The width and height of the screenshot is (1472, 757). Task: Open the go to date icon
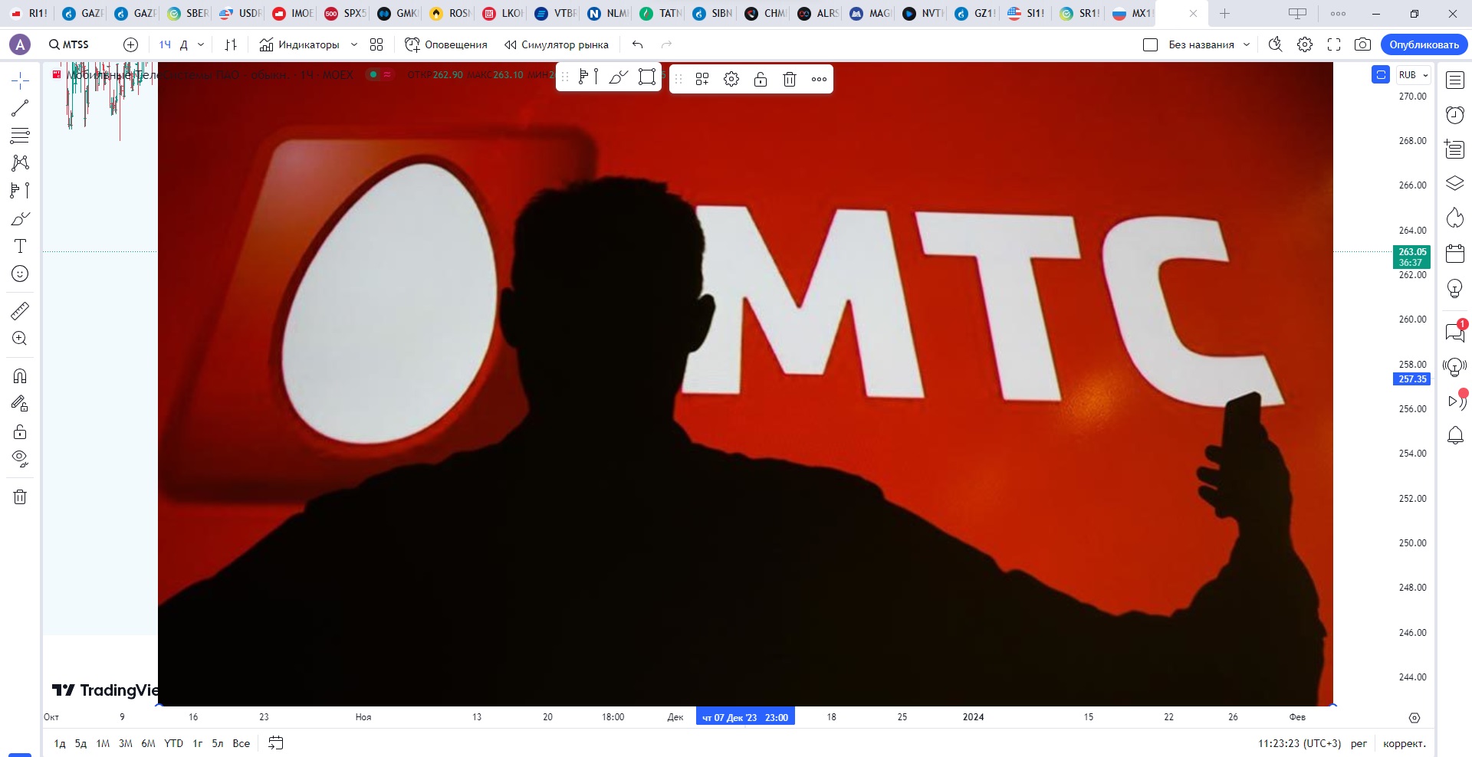276,743
